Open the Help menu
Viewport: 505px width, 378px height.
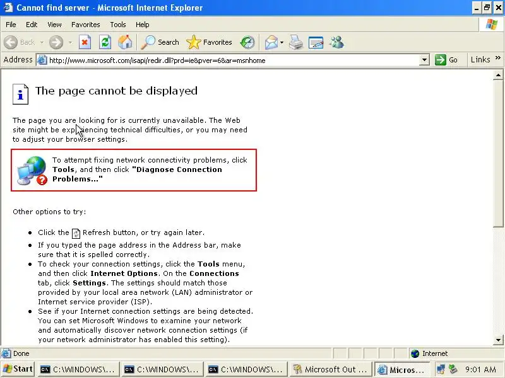(143, 25)
